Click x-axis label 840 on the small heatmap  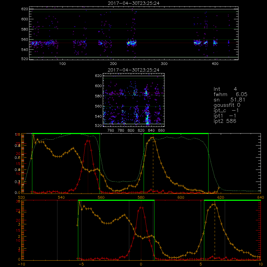coord(151,131)
